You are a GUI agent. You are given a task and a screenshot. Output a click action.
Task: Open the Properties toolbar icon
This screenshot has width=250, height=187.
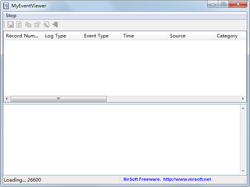[37, 25]
